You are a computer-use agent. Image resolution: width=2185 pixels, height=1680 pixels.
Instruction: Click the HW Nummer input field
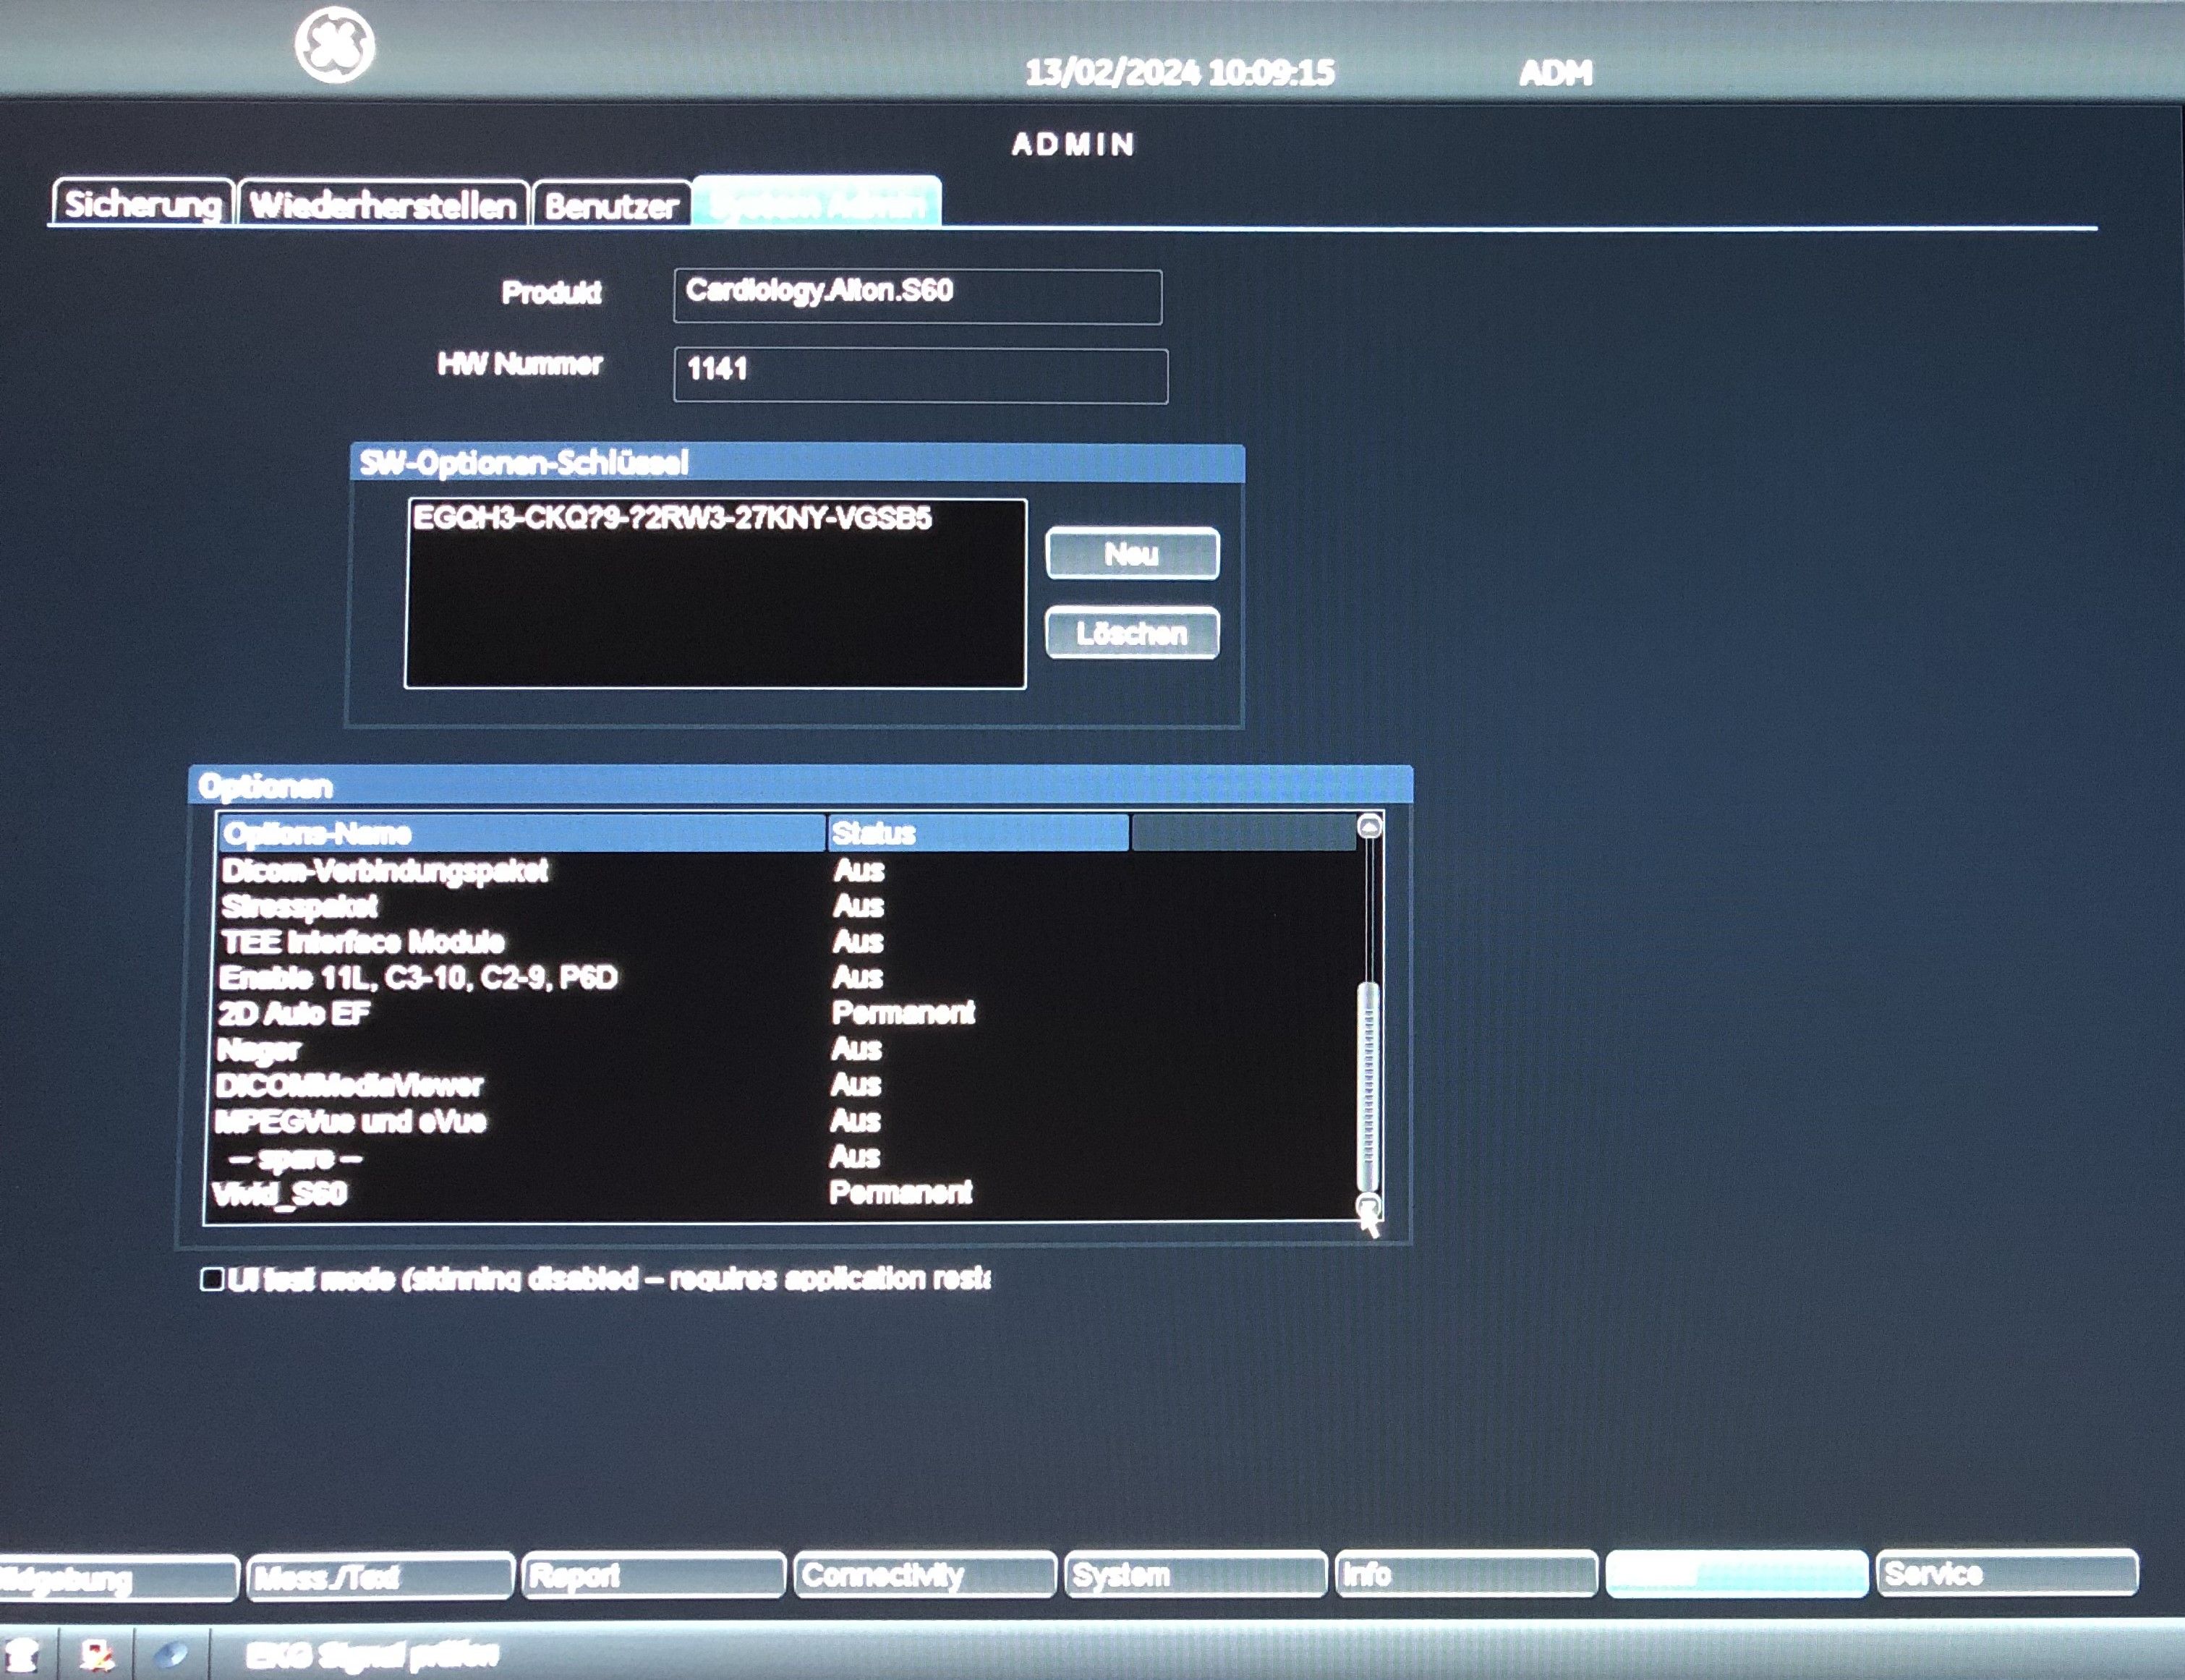(920, 375)
